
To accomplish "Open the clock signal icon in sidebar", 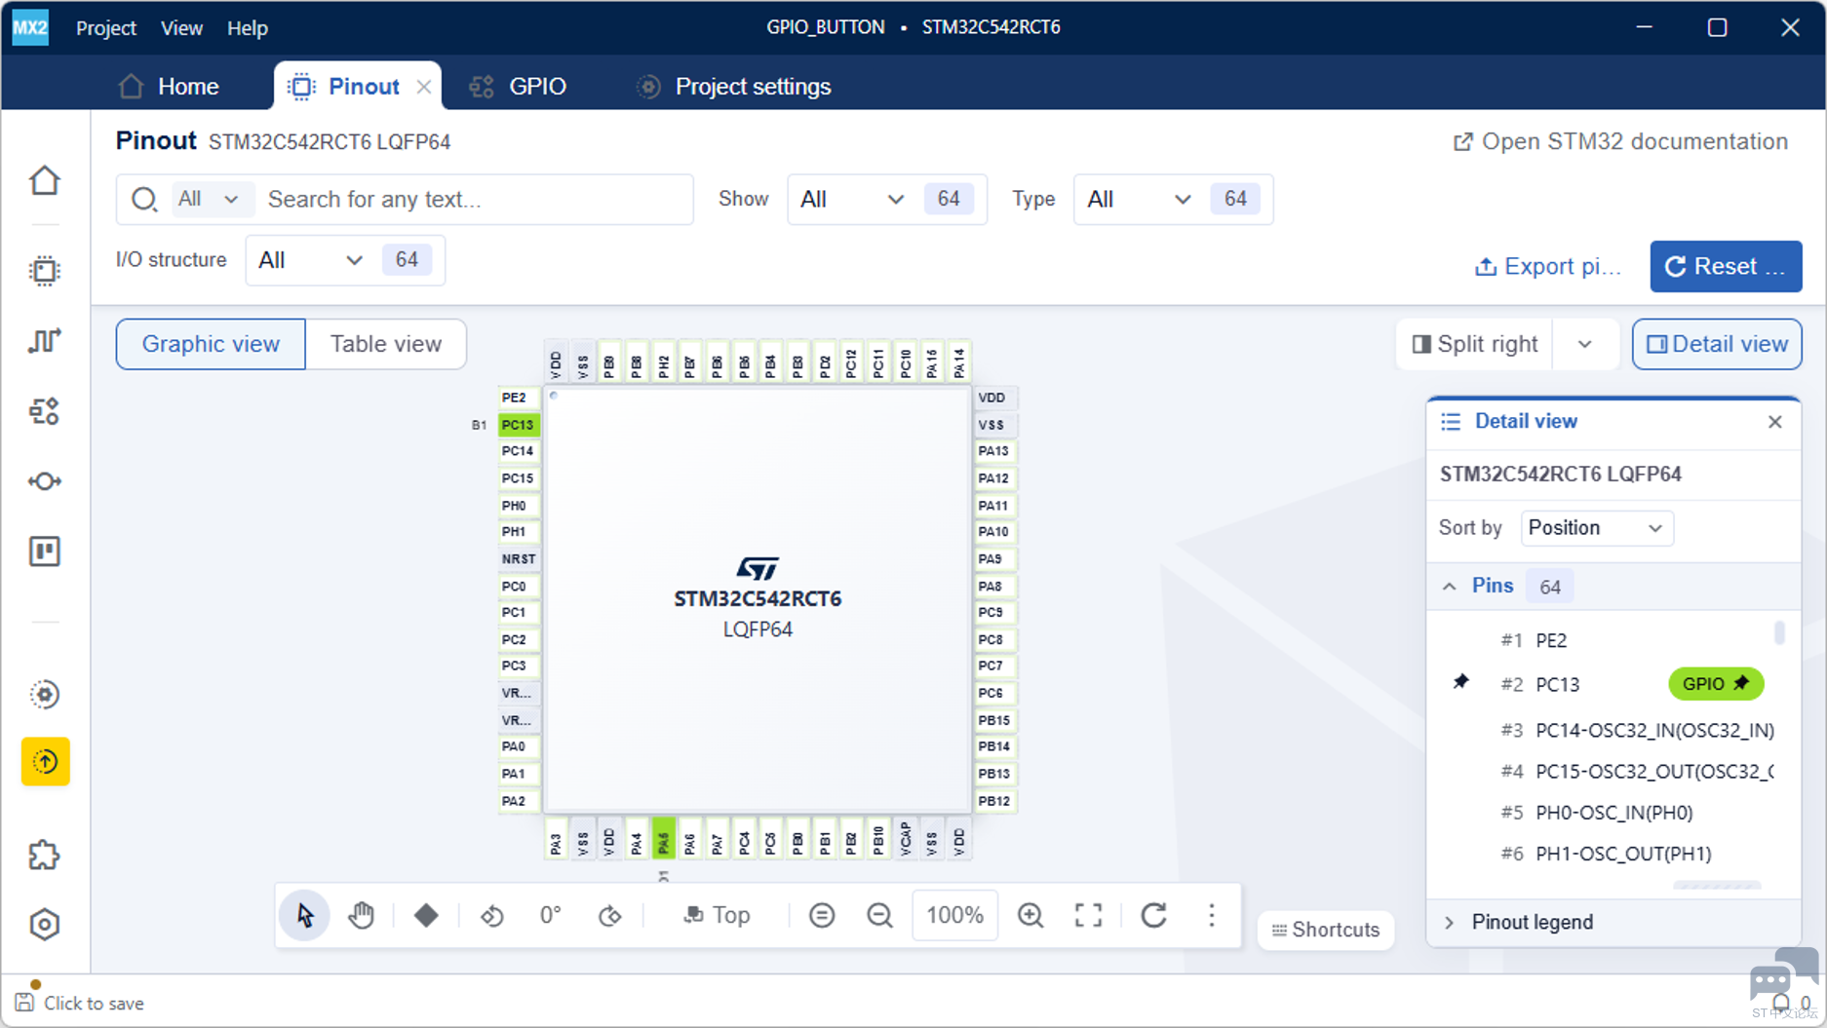I will coord(45,341).
